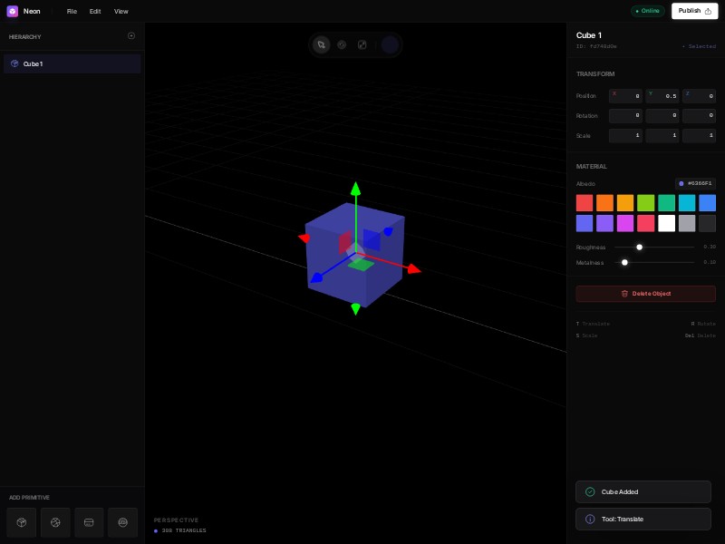This screenshot has width=725, height=544.
Task: Click the Publish button
Action: point(694,11)
